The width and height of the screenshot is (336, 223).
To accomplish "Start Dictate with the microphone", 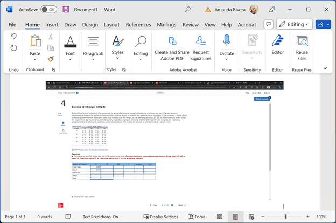I will pyautogui.click(x=227, y=40).
